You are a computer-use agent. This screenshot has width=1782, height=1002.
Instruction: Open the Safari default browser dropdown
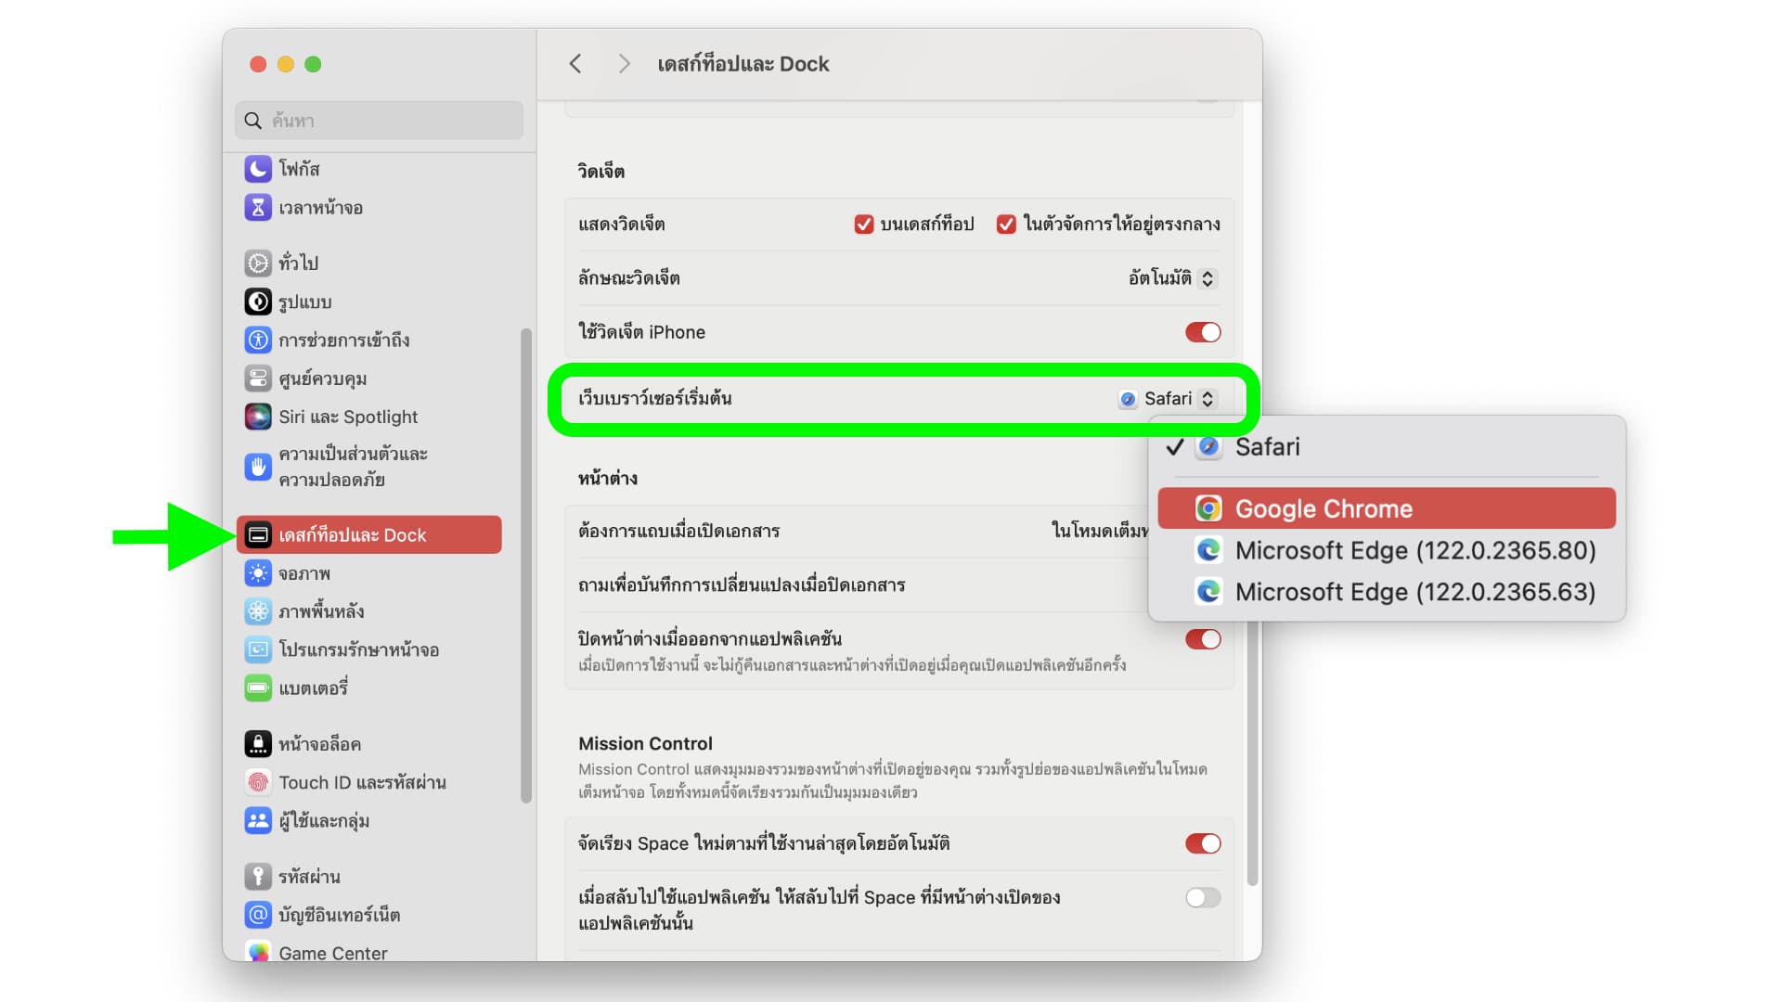(x=1169, y=399)
